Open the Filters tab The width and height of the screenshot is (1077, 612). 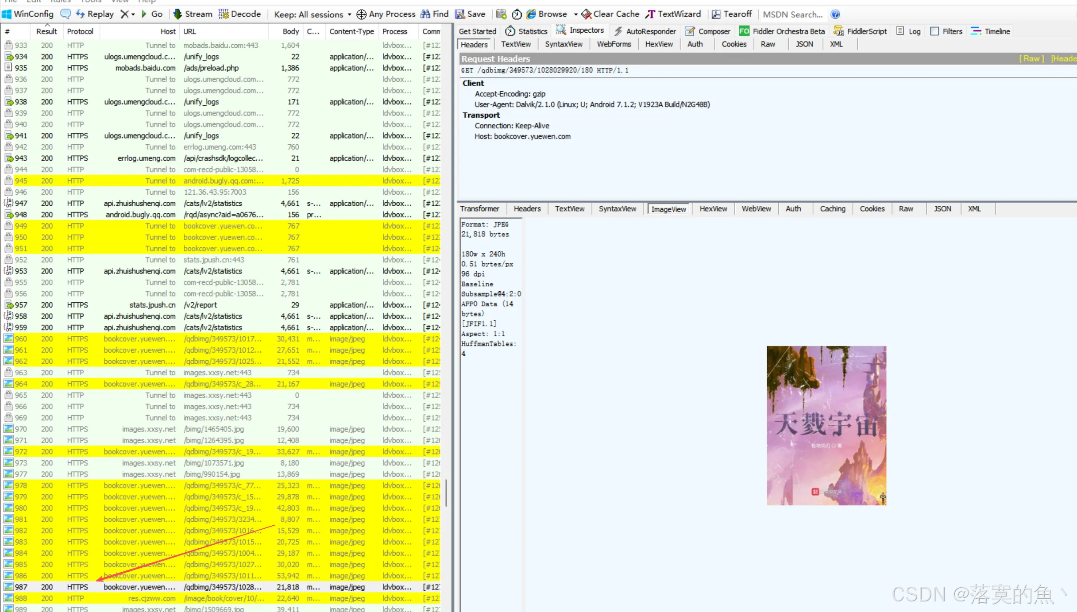pyautogui.click(x=946, y=31)
